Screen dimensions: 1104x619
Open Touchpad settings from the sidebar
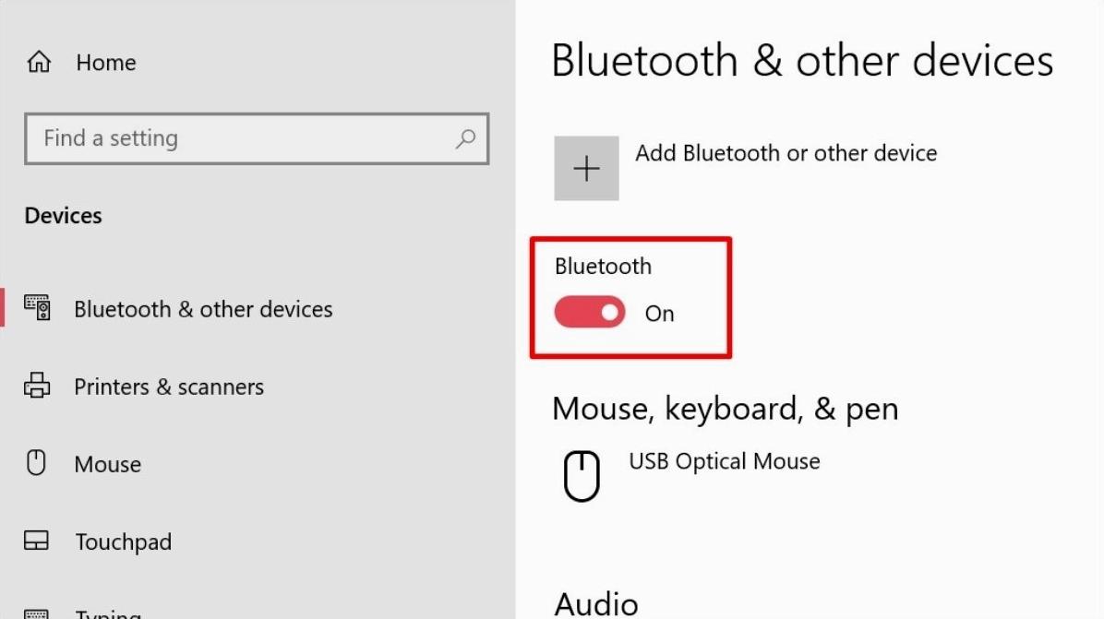pyautogui.click(x=123, y=542)
